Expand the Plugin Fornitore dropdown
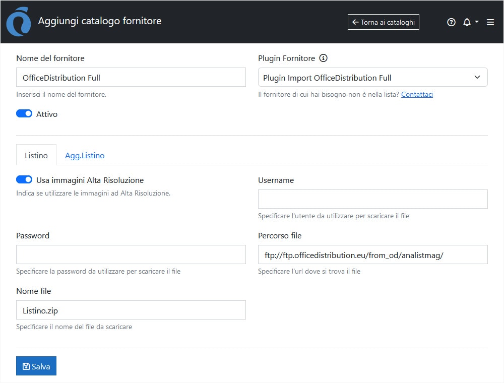This screenshot has height=383, width=504. 373,78
